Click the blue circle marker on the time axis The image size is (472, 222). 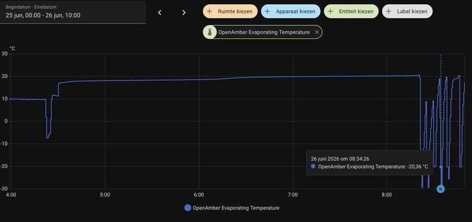pos(441,189)
